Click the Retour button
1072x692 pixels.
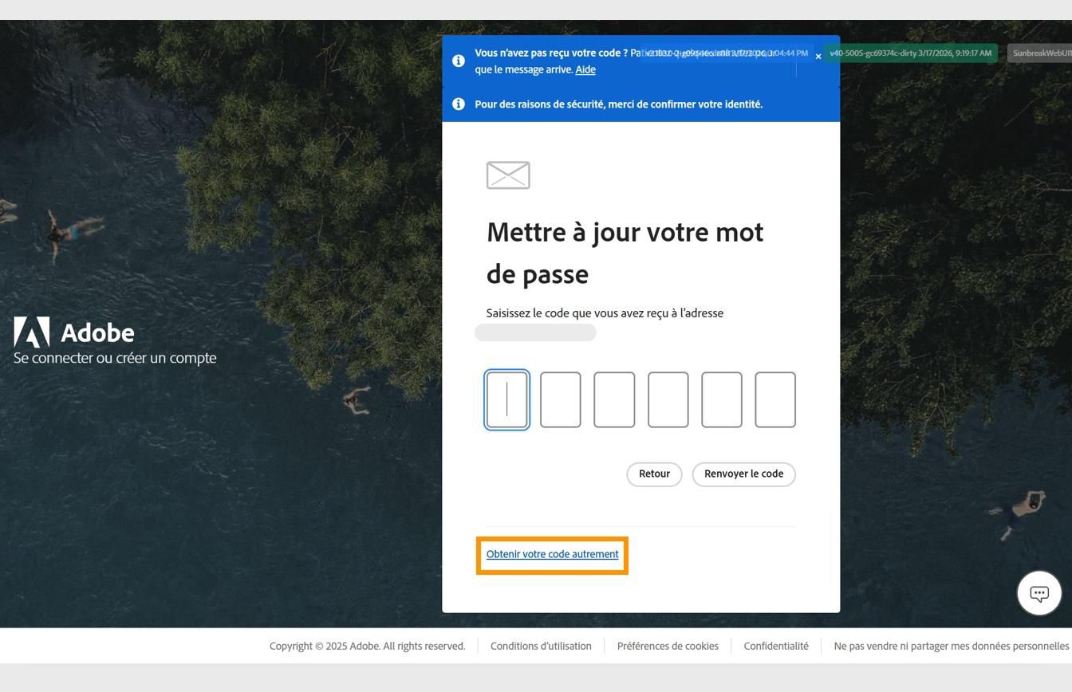(654, 474)
